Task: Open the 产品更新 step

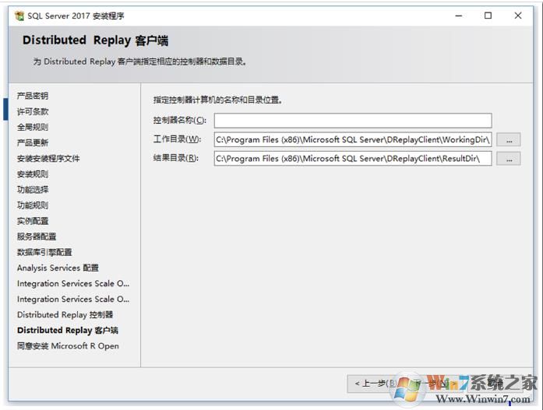Action: (x=33, y=142)
